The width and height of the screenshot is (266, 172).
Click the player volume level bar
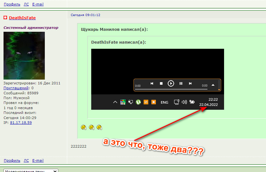tap(219, 85)
